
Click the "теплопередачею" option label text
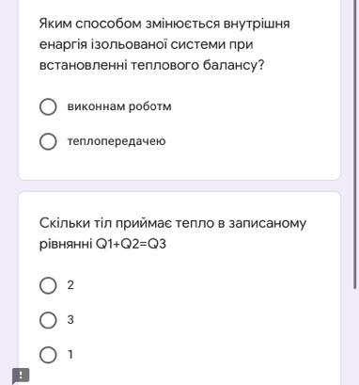(x=117, y=141)
